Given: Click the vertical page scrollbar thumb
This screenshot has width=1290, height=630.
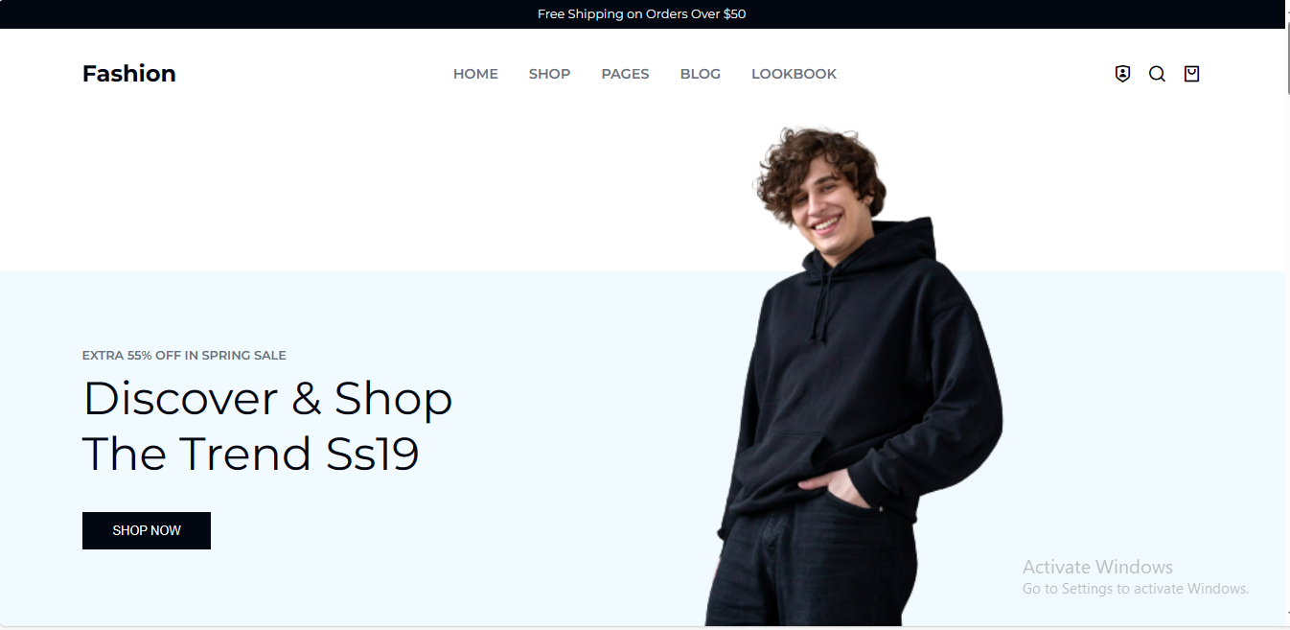Looking at the screenshot, I should coord(1287,58).
